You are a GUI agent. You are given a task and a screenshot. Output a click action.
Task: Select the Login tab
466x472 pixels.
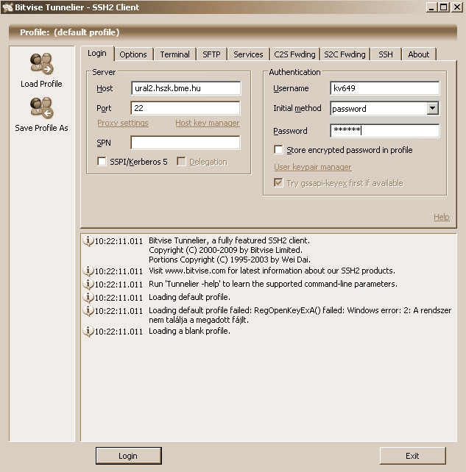97,53
